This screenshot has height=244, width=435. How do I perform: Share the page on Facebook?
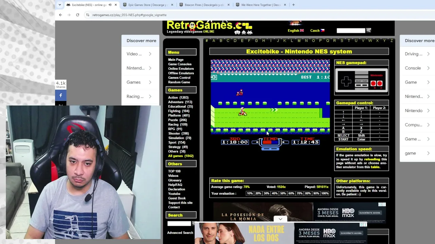click(x=60, y=96)
